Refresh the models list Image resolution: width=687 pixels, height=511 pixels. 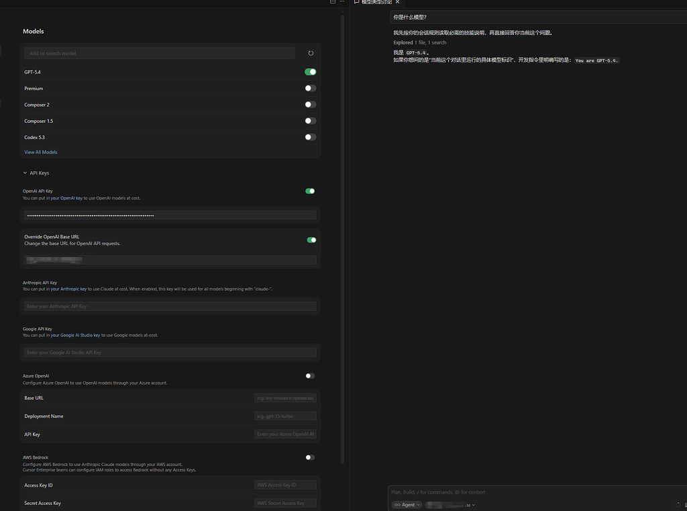(311, 54)
